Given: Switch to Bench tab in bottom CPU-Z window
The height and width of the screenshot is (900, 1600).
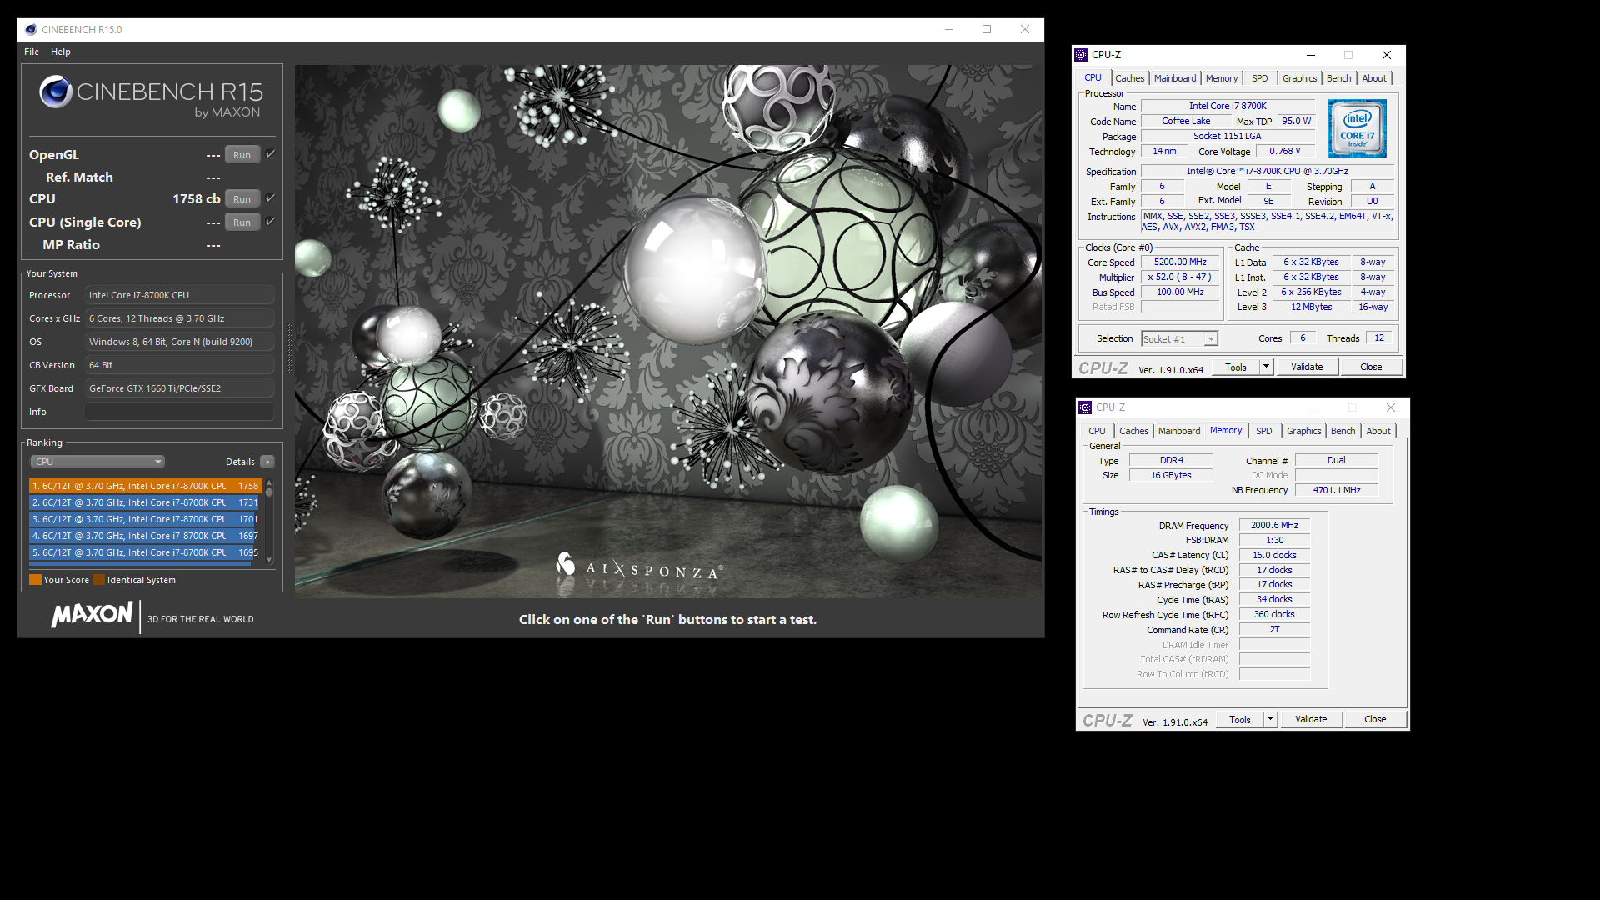Looking at the screenshot, I should (1343, 431).
